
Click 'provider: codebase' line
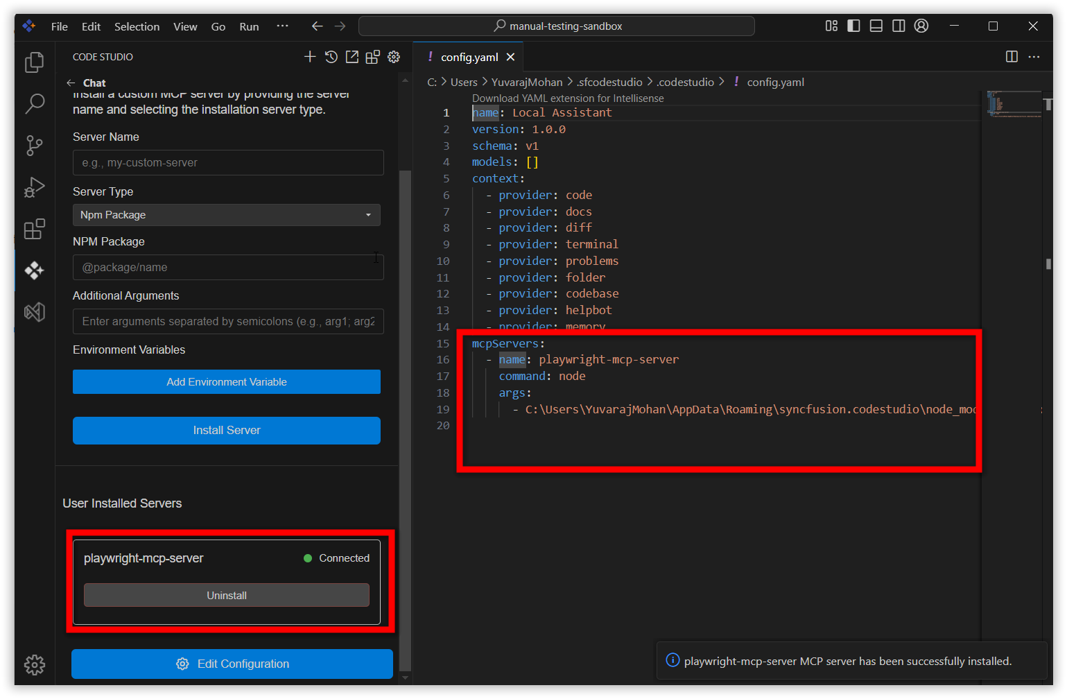click(558, 293)
